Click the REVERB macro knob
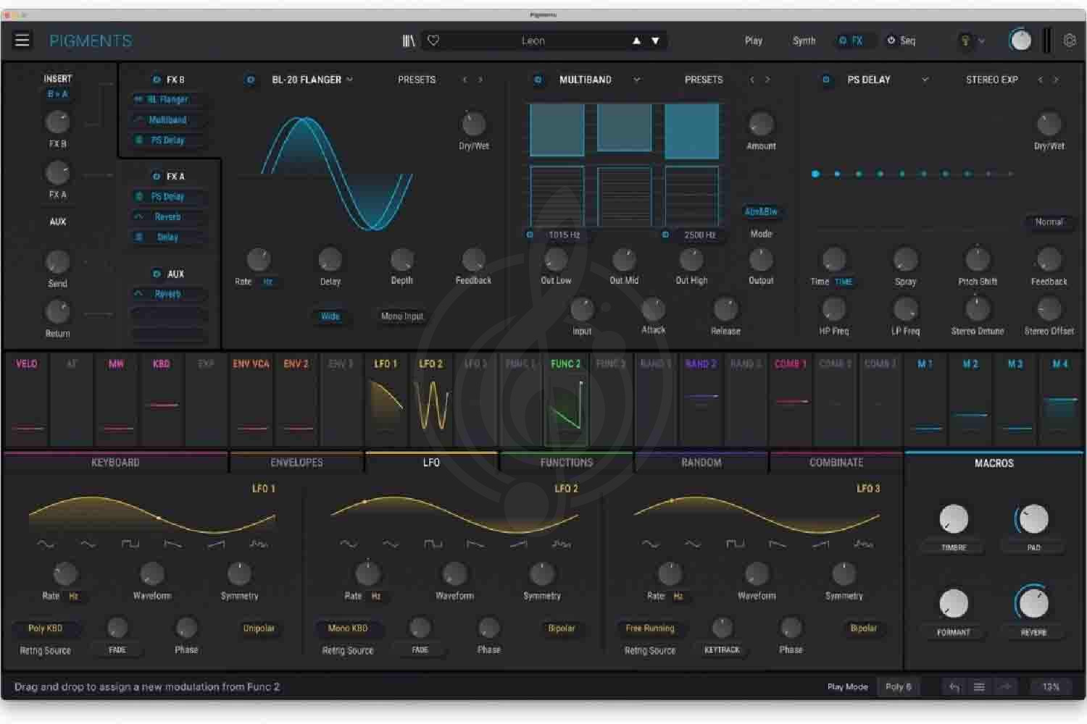 [1033, 603]
